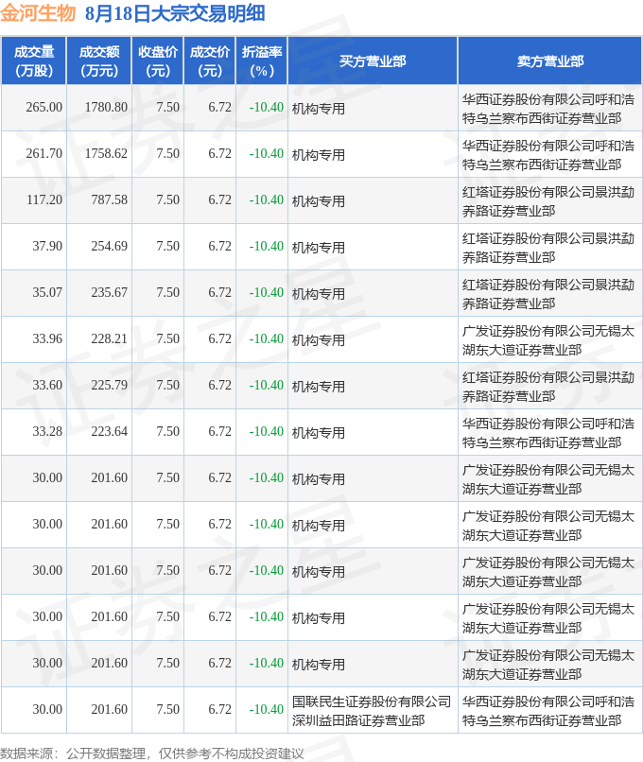Select the 成交价(元) column header

pyautogui.click(x=210, y=61)
